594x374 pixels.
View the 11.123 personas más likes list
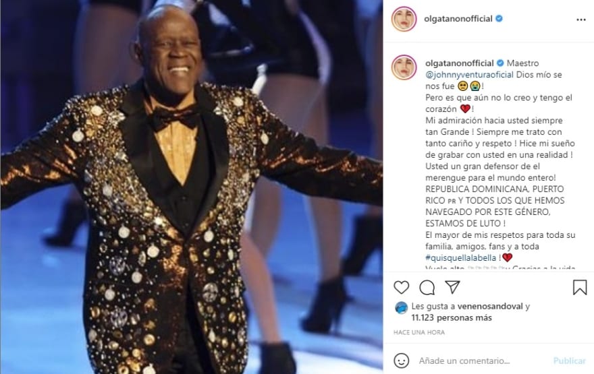452,317
